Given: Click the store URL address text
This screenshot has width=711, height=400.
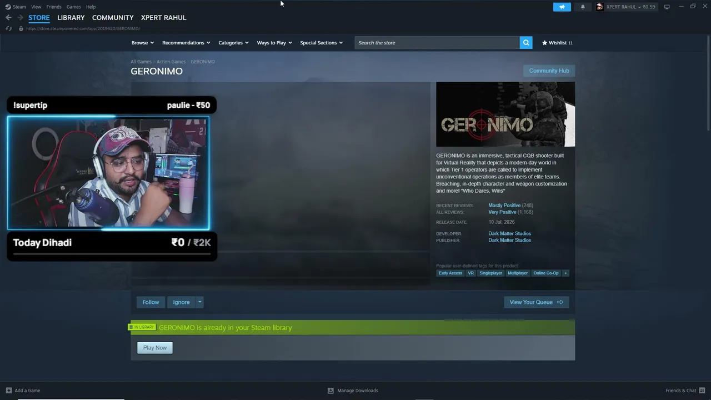Looking at the screenshot, I should tap(83, 28).
